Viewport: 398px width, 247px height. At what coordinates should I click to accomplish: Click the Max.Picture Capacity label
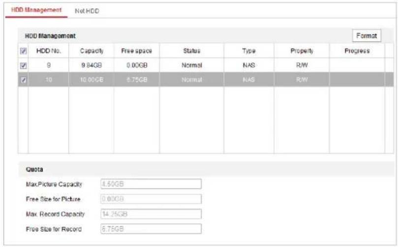[54, 184]
